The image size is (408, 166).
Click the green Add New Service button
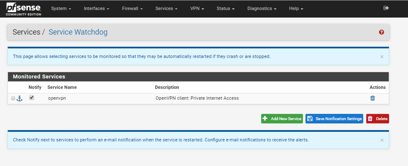pos(282,118)
